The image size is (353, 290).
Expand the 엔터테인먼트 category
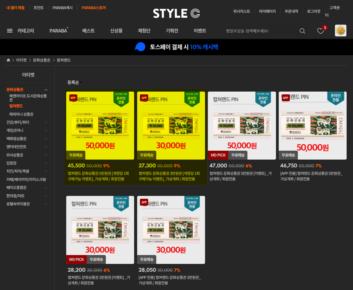[46, 147]
